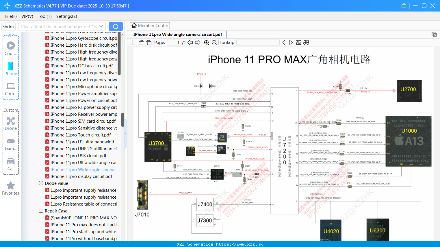Image resolution: width=440 pixels, height=247 pixels.
Task: Click the U3700 chip in schematic
Action: click(x=158, y=147)
